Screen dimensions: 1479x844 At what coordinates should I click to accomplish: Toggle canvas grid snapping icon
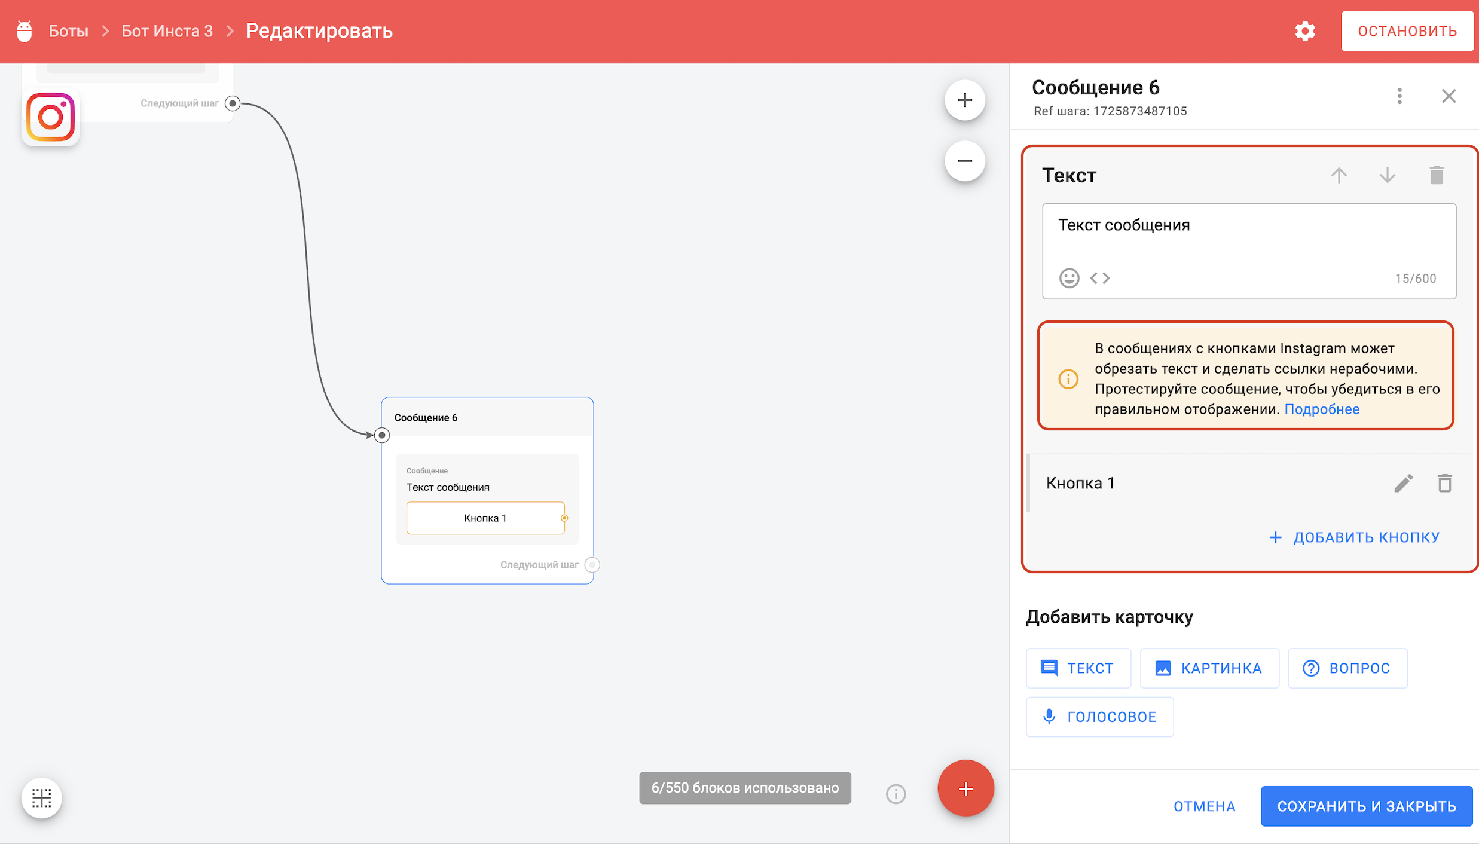click(42, 797)
